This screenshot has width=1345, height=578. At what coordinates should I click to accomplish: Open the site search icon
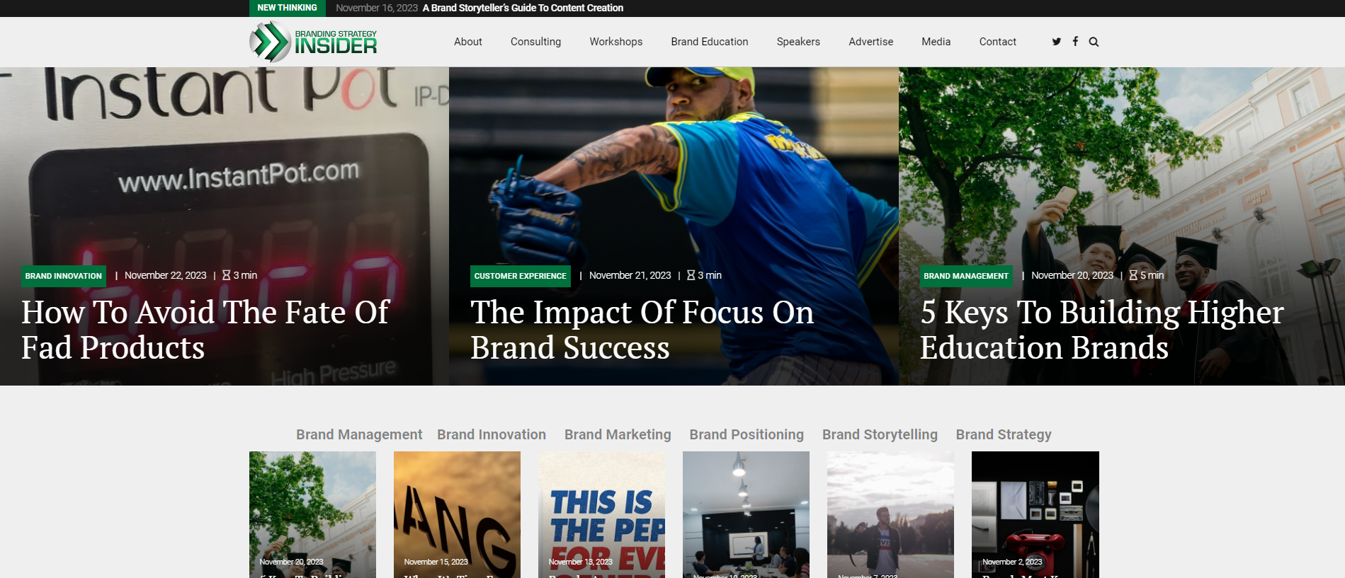pos(1094,42)
